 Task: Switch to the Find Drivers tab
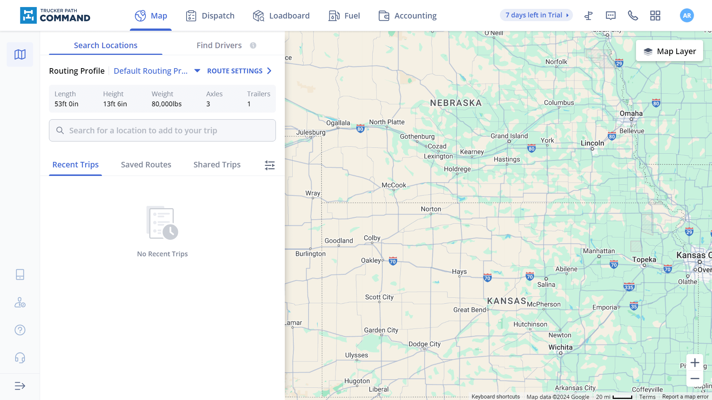point(219,45)
